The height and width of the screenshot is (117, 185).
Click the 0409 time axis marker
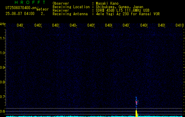161,25
